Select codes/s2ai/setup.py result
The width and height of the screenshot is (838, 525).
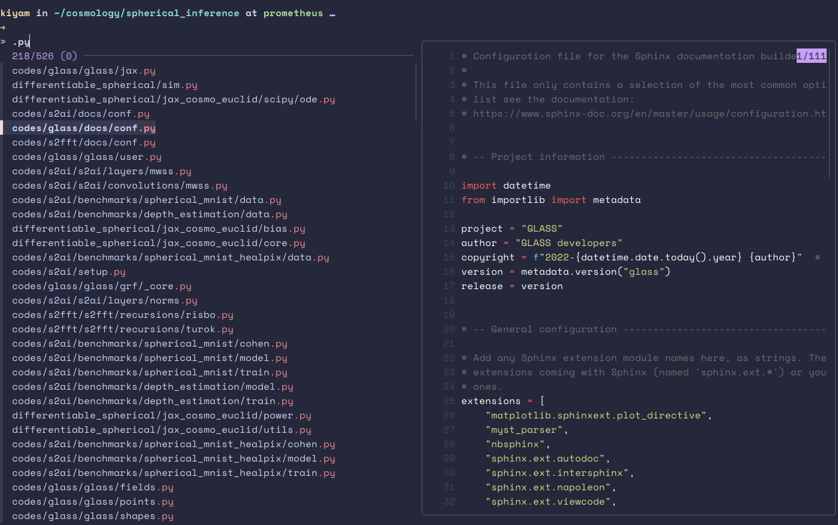(69, 272)
